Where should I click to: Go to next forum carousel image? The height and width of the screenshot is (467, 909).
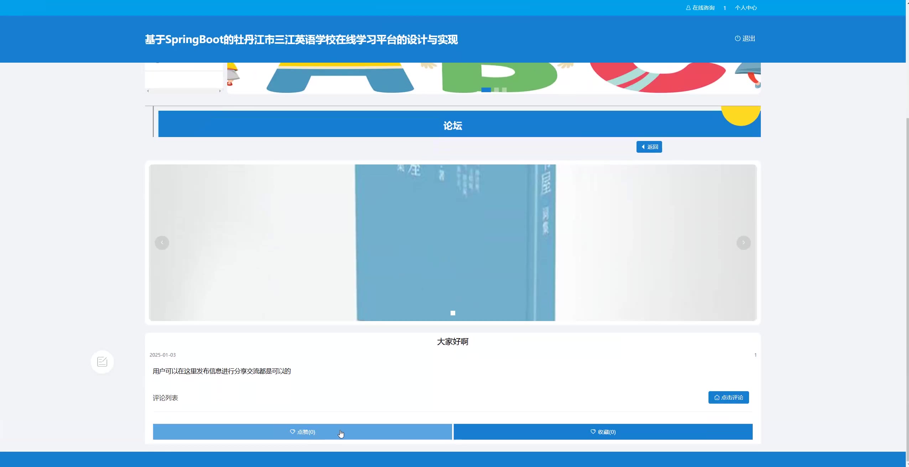tap(743, 243)
